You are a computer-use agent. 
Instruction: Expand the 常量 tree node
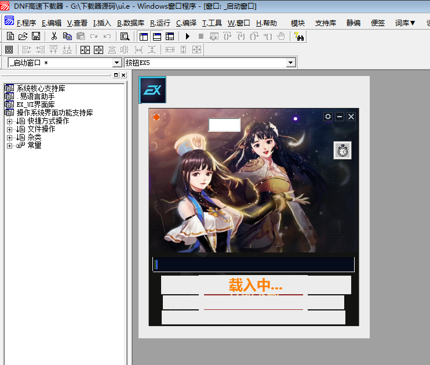pos(9,146)
